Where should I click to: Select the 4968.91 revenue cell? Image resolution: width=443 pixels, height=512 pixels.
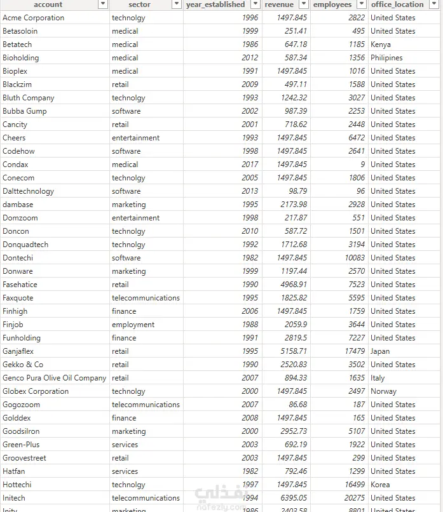click(286, 285)
